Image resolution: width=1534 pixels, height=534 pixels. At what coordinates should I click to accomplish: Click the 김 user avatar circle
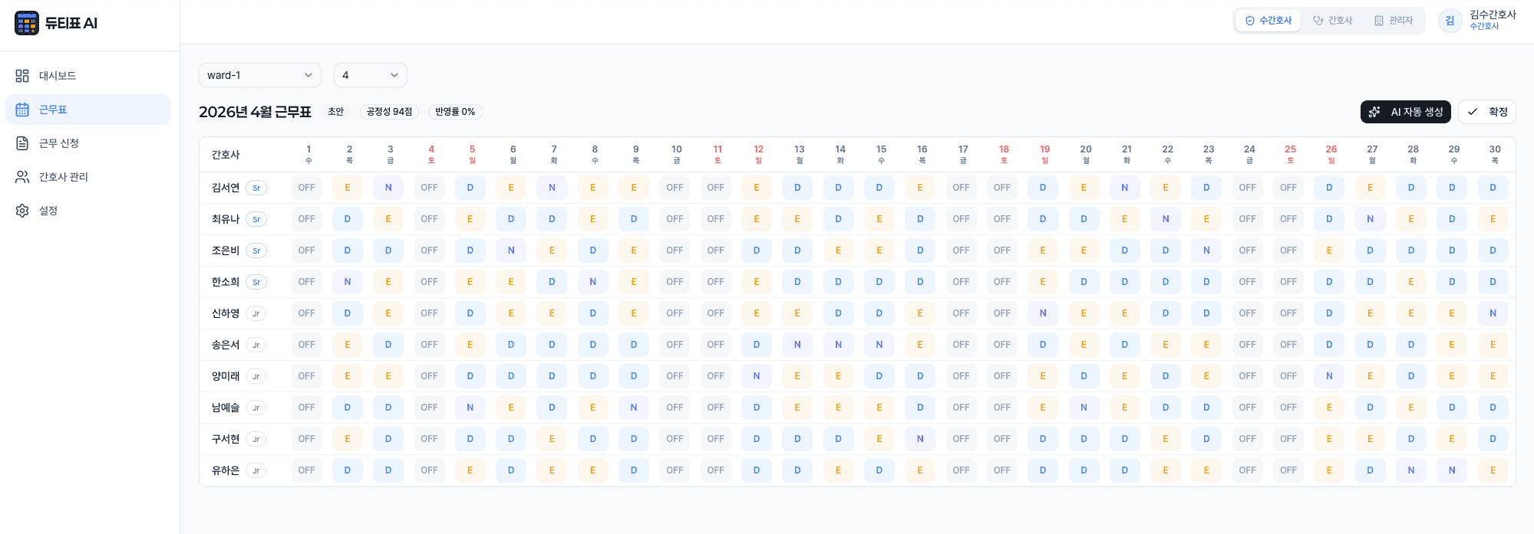click(1450, 21)
